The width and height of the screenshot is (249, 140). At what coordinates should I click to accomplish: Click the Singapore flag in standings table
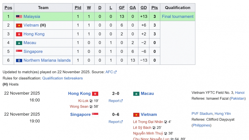[x=19, y=52]
